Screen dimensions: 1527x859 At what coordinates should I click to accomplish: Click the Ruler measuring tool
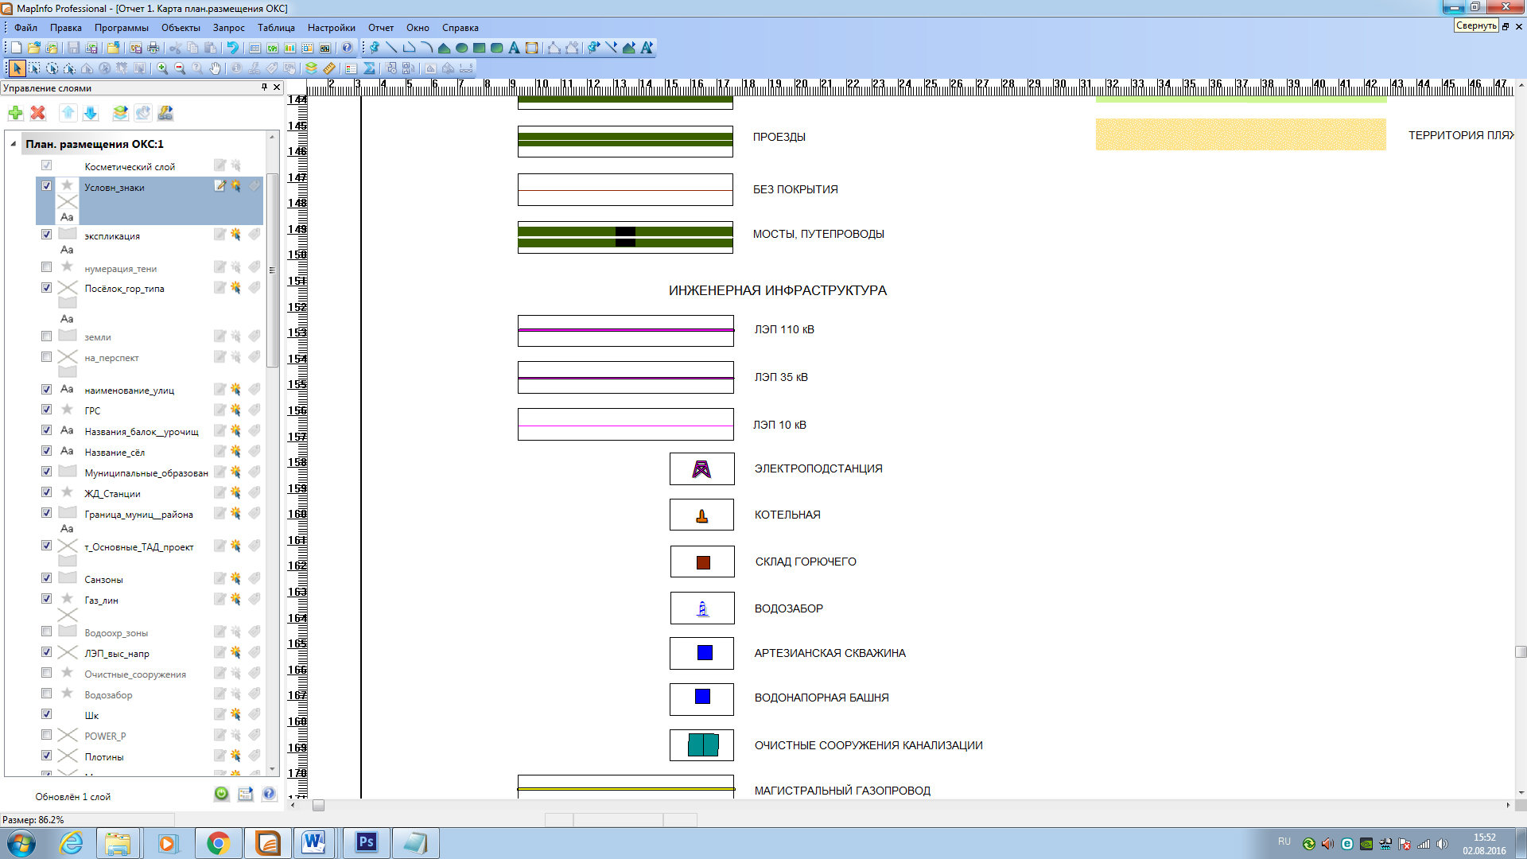tap(329, 68)
